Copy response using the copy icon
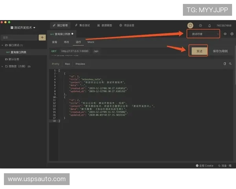The image size is (236, 189). point(225,63)
